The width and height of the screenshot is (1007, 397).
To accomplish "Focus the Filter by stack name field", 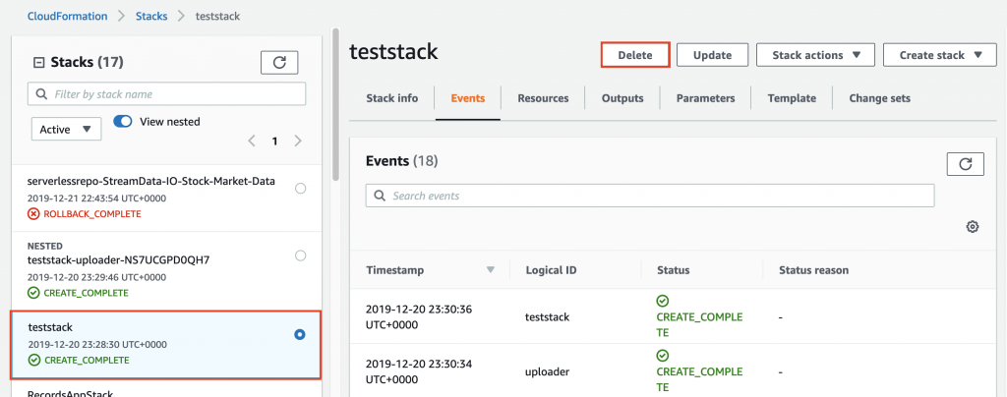I will coord(167,94).
